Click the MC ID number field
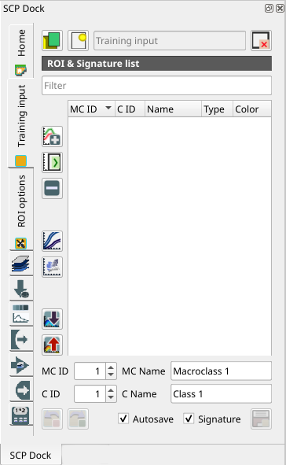This screenshot has height=465, width=286. (90, 371)
